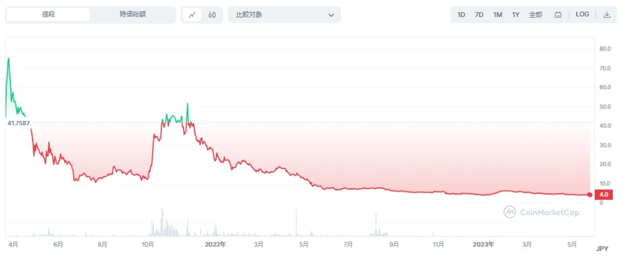
Task: Select the 1D time range
Action: pos(461,15)
